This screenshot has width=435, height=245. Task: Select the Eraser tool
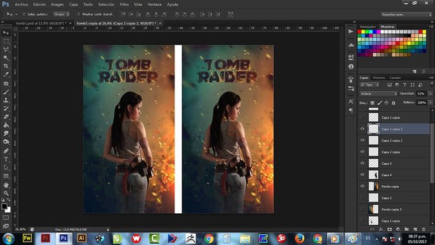(6, 117)
